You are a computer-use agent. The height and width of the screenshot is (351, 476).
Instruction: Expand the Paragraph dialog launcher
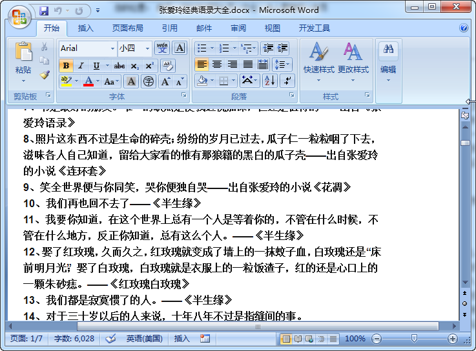coord(292,95)
